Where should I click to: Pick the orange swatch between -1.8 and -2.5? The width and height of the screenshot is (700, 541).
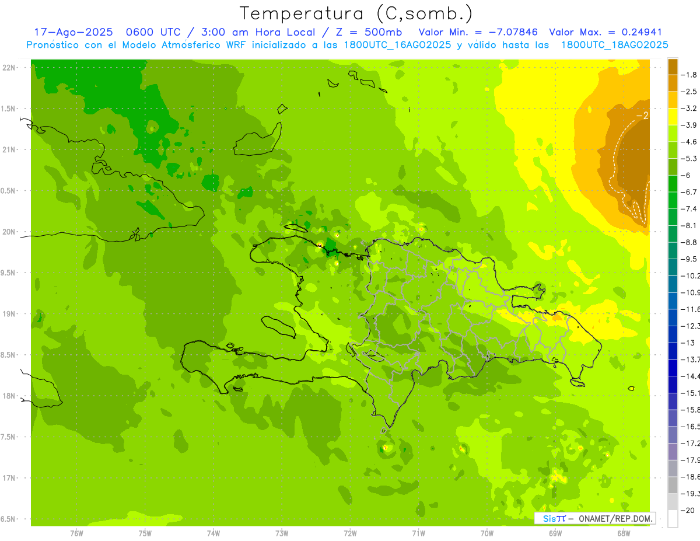(x=673, y=83)
